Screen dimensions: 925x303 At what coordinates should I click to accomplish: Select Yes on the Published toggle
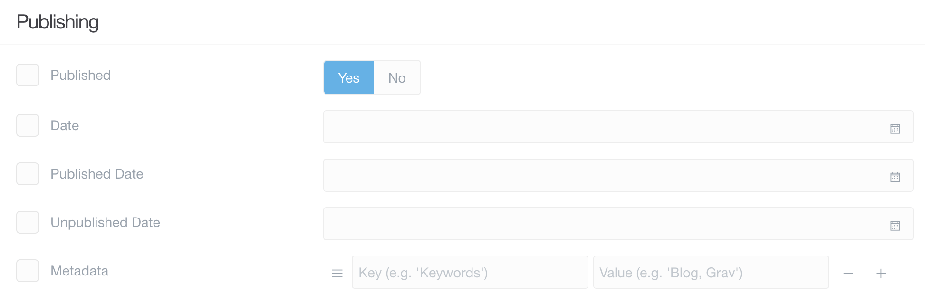pyautogui.click(x=348, y=77)
